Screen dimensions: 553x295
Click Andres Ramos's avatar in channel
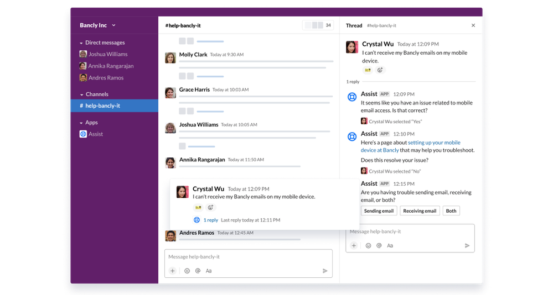(170, 236)
